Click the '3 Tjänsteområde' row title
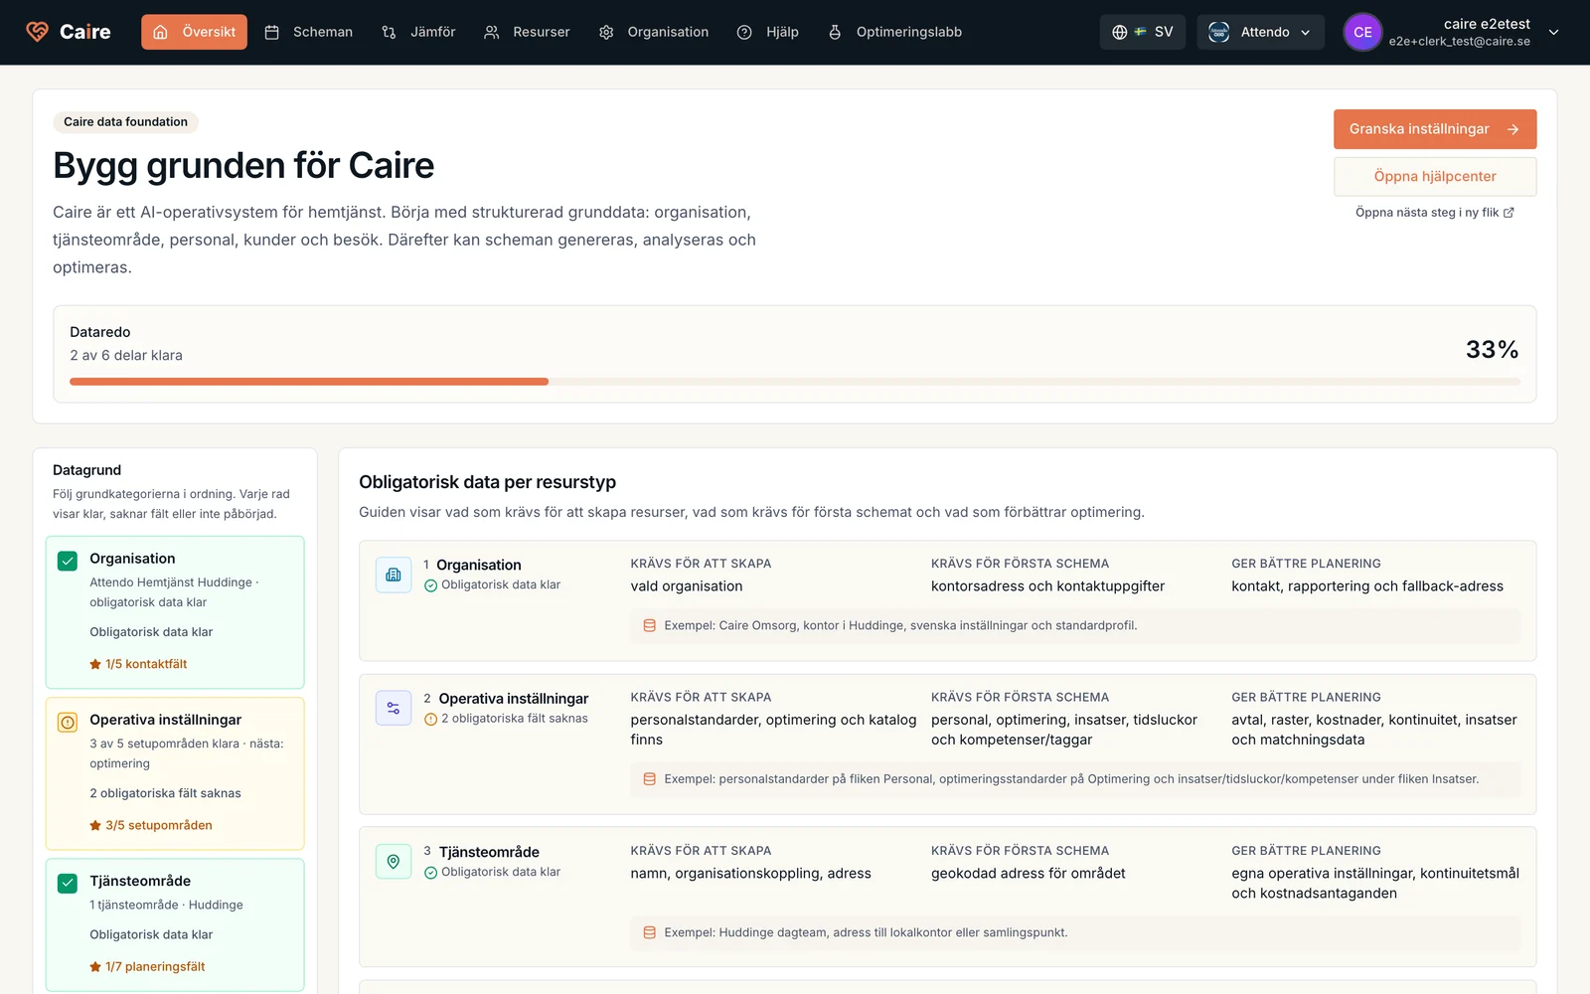Image resolution: width=1590 pixels, height=994 pixels. (x=481, y=852)
